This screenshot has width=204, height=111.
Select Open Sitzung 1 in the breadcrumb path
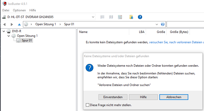(x=46, y=24)
